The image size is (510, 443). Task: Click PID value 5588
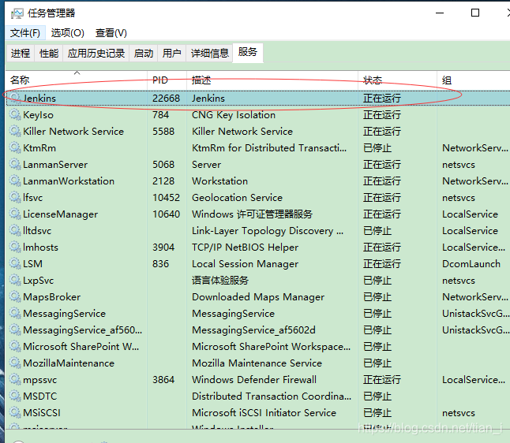tap(163, 131)
